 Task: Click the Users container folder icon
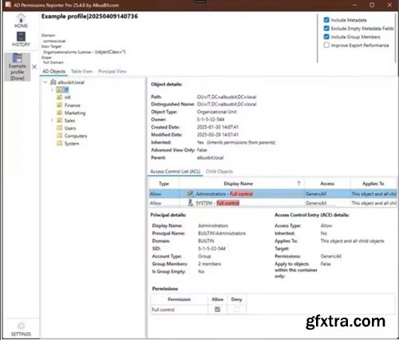point(60,128)
